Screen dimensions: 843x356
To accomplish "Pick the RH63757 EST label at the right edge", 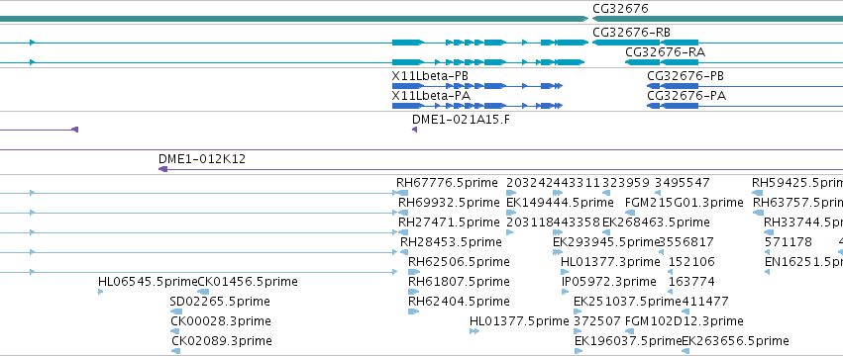I will [797, 203].
